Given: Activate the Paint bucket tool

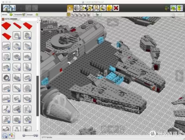Looking at the screenshot, I should click(103, 8).
